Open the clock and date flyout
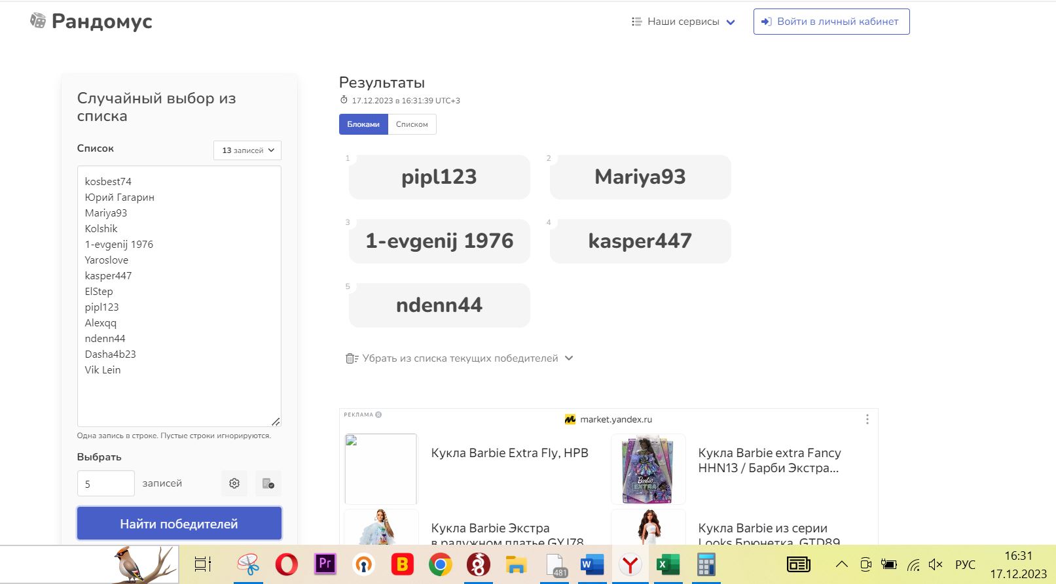Screen dimensions: 1056x584 point(1018,564)
